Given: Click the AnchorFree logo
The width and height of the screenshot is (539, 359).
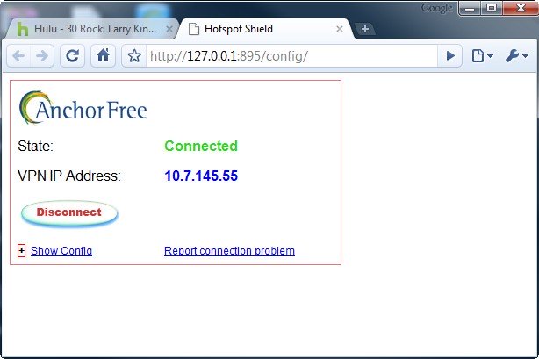Looking at the screenshot, I should [83, 107].
